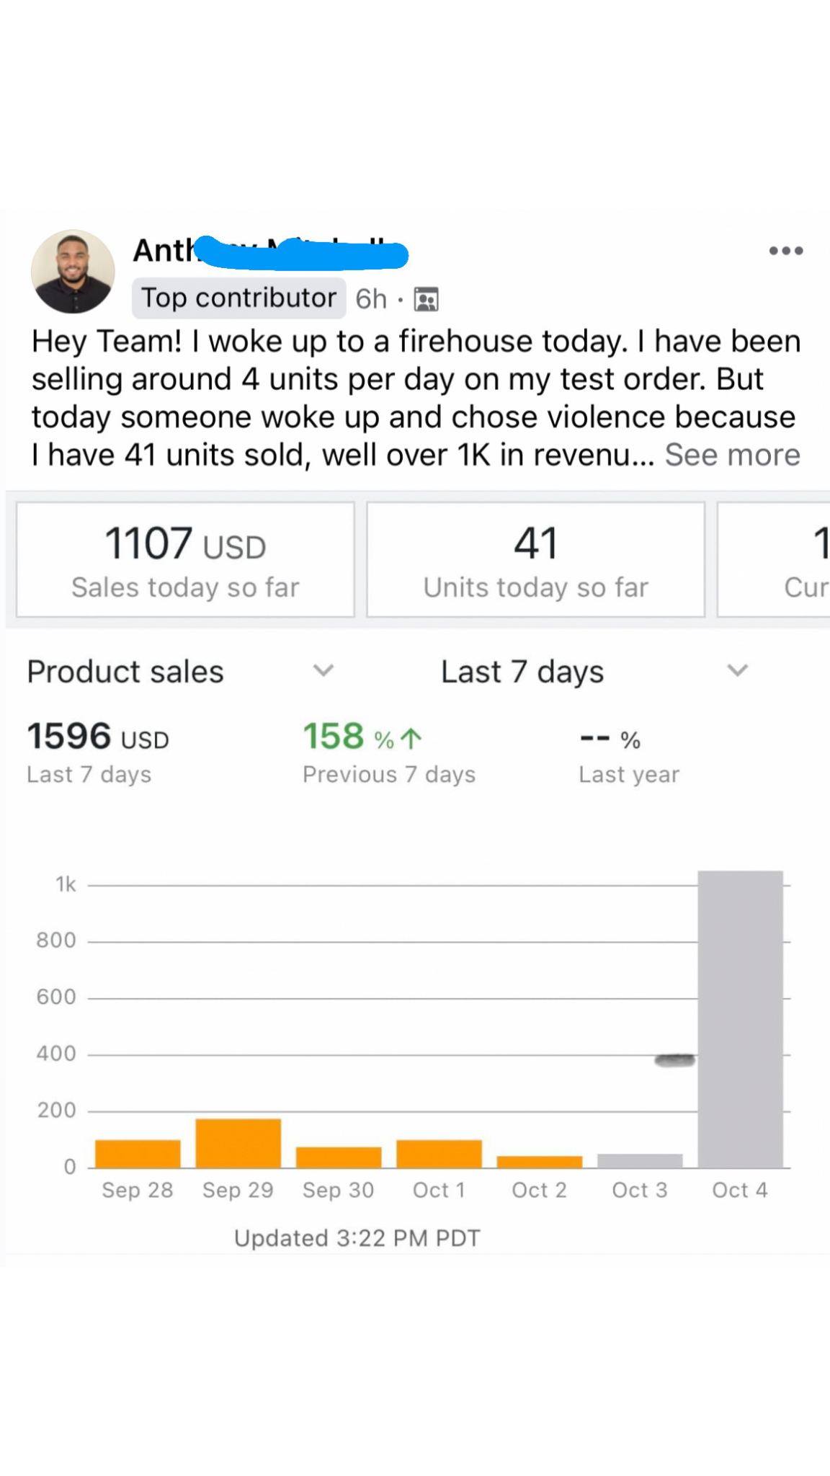Image resolution: width=830 pixels, height=1476 pixels.
Task: Click the orange Oct 1 bar
Action: [439, 1153]
